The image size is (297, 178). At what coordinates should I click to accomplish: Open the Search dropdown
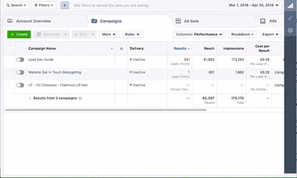(16, 5)
